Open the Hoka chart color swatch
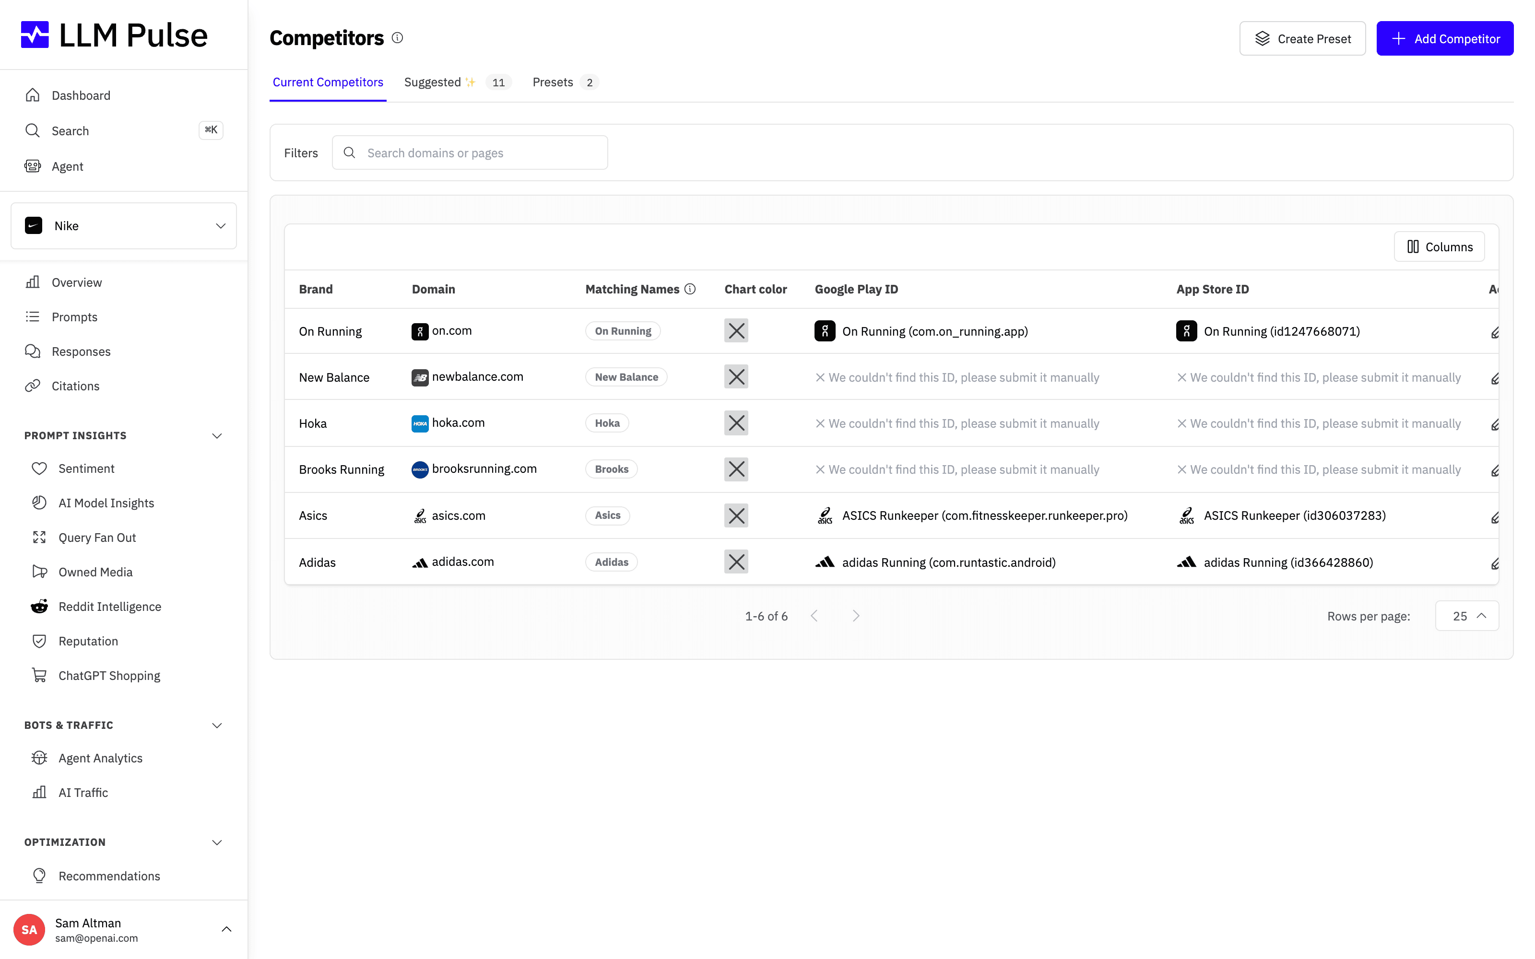This screenshot has width=1535, height=959. pos(736,423)
